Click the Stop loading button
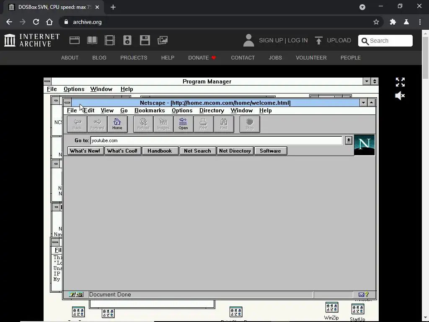 250,124
